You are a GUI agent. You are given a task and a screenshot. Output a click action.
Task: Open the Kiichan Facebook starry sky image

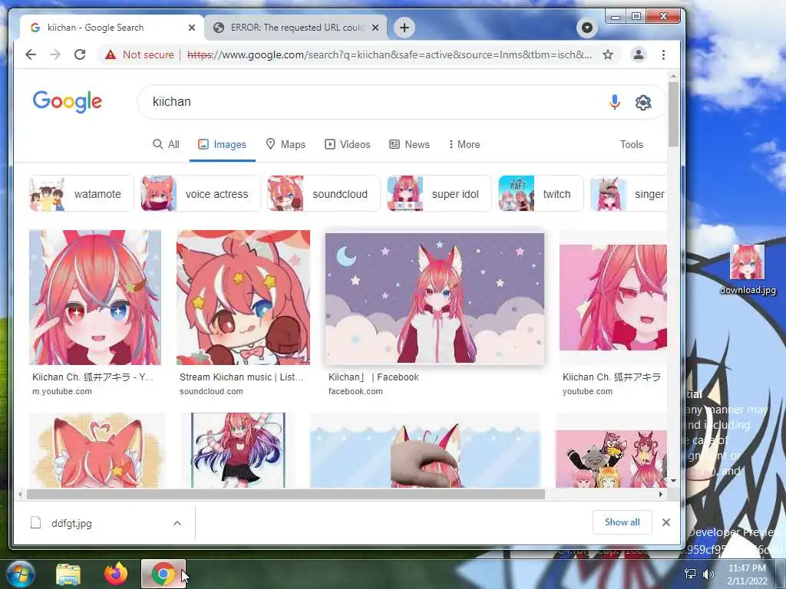pyautogui.click(x=434, y=298)
